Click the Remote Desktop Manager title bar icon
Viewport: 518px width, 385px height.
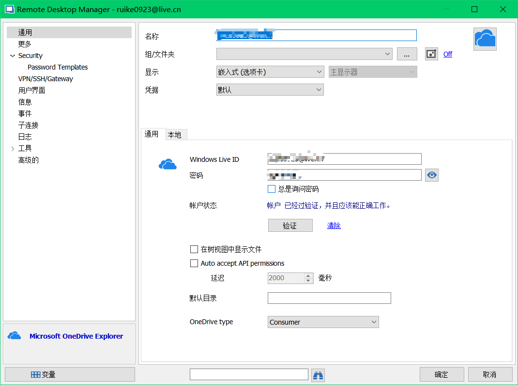[x=9, y=9]
